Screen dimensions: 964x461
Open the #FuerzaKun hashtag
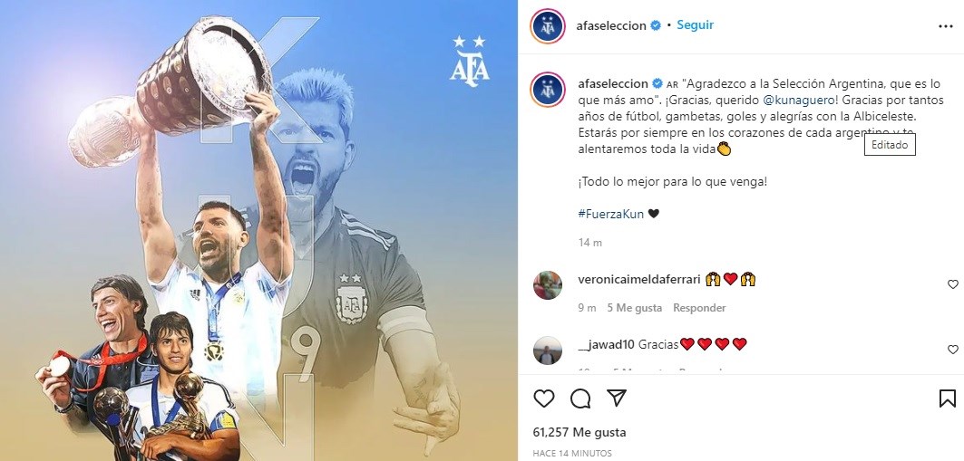point(611,214)
